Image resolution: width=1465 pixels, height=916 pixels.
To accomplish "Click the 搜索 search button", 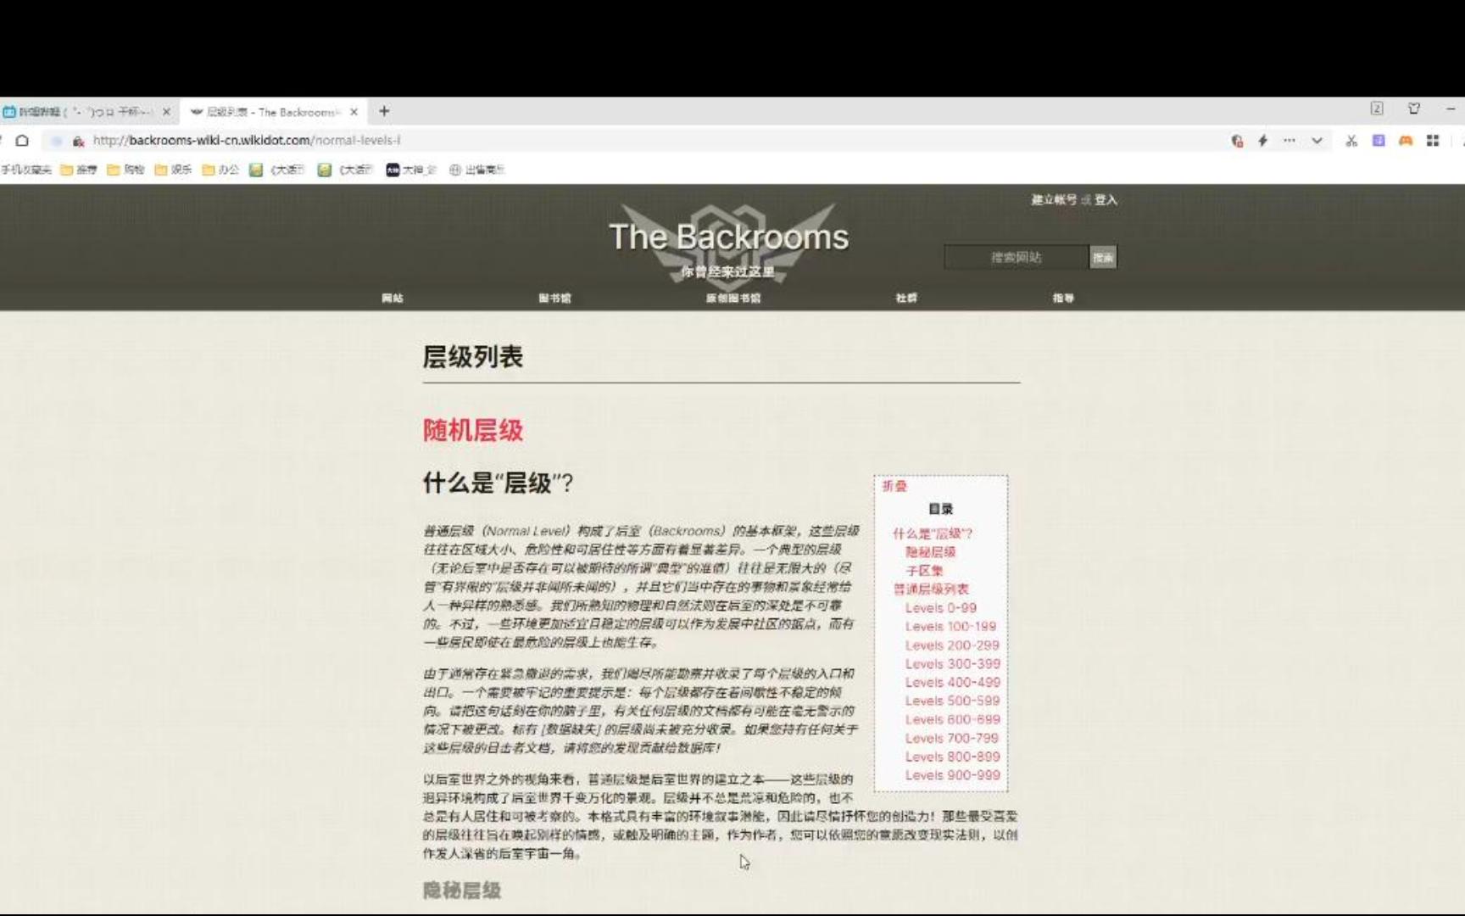I will pos(1103,257).
